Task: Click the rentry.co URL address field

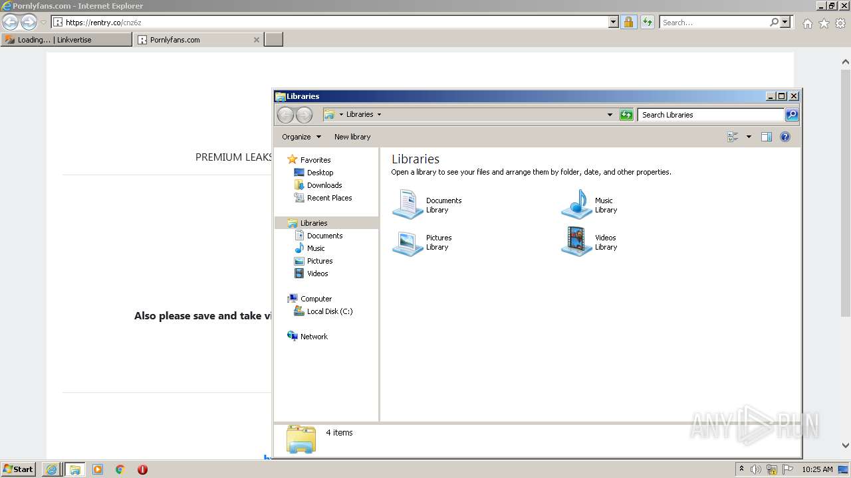Action: [336, 22]
